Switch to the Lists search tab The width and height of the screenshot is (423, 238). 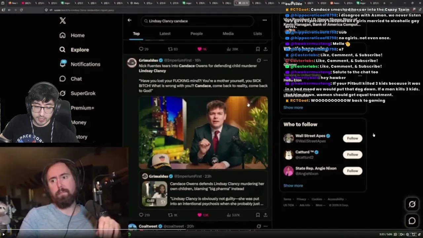point(257,34)
